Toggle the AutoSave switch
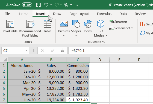This screenshot has height=104, width=153. click(27, 5)
